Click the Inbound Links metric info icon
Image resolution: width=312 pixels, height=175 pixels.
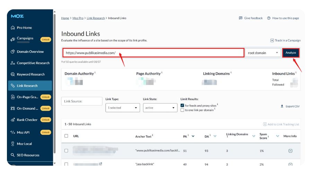pos(296,73)
